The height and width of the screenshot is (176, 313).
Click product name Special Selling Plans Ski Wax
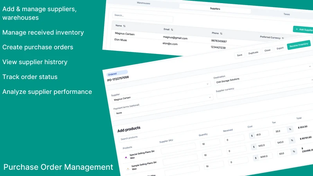[x=142, y=154]
